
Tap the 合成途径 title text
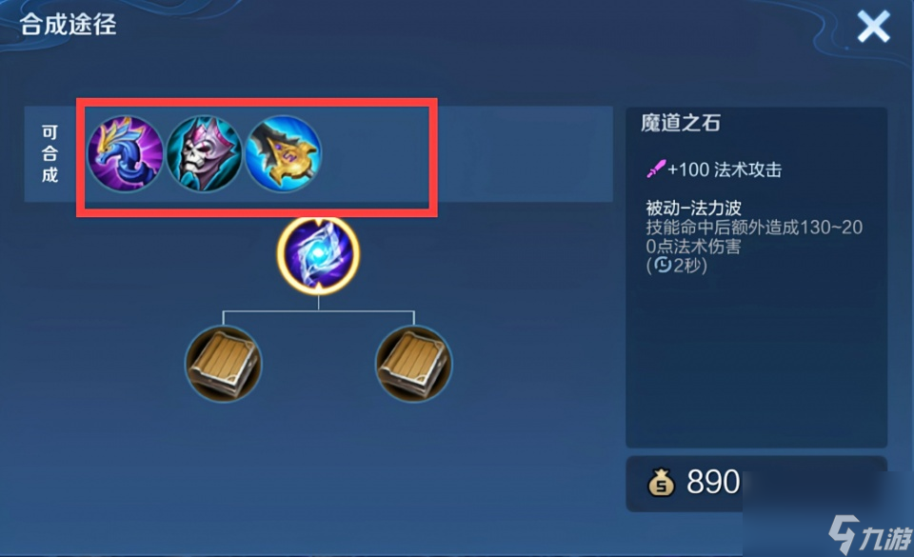69,25
